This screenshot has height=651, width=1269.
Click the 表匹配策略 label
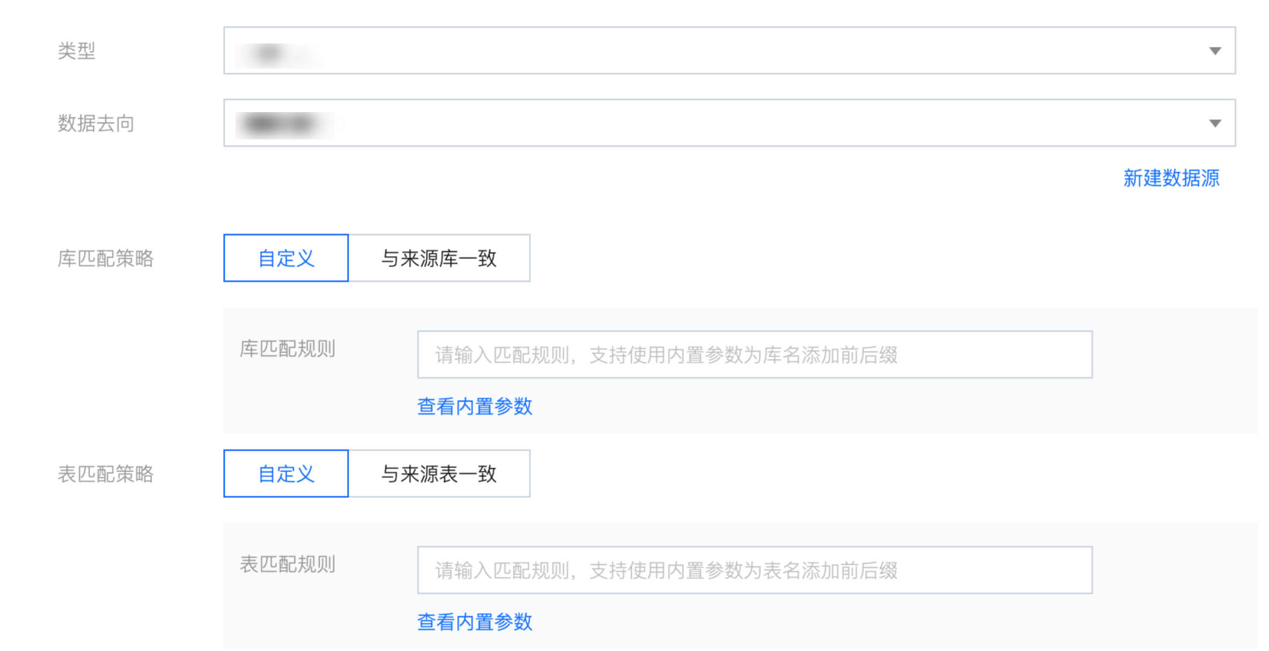coord(106,474)
